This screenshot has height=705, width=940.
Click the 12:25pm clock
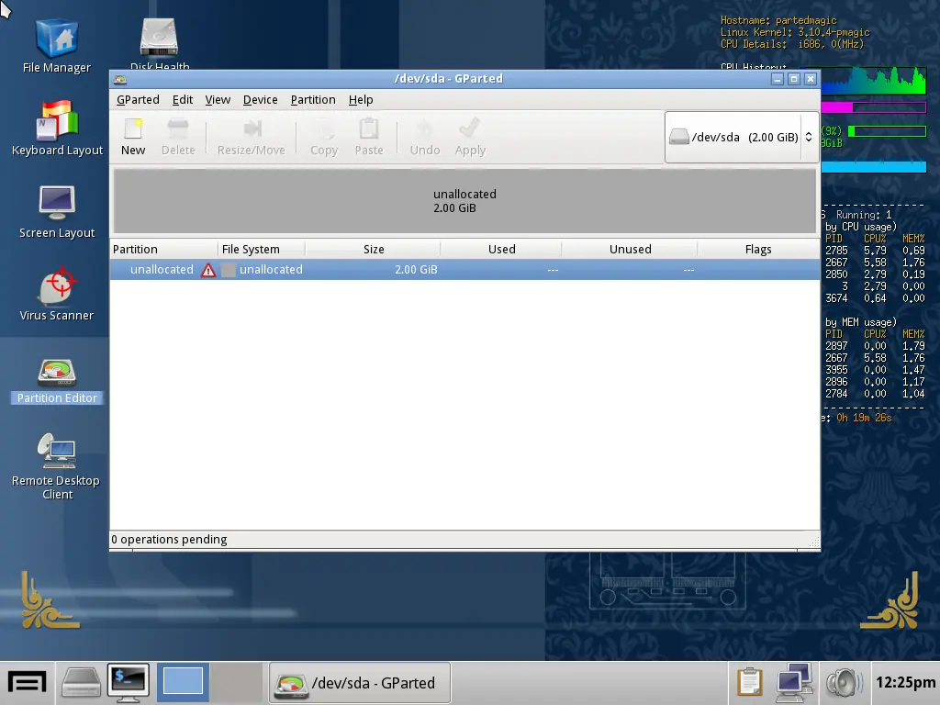point(905,683)
